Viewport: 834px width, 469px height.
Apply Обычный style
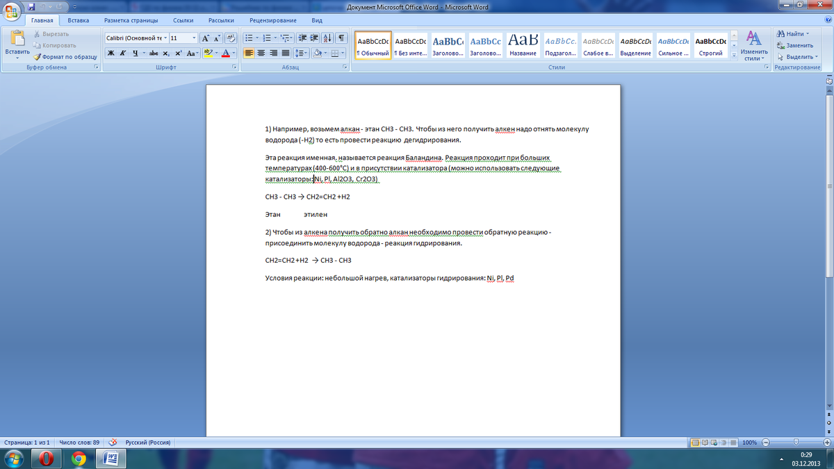tap(373, 45)
